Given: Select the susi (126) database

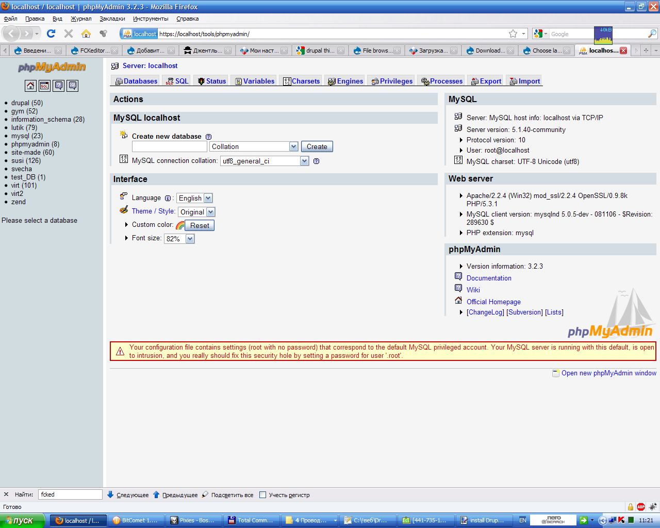Looking at the screenshot, I should click(26, 160).
